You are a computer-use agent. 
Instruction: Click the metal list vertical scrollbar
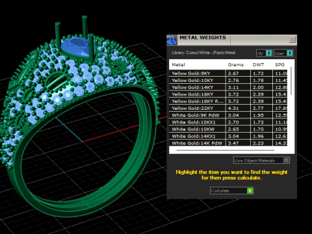point(291,81)
